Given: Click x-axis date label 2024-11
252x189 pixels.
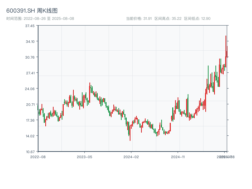Looking at the screenshot, I should (178, 157).
